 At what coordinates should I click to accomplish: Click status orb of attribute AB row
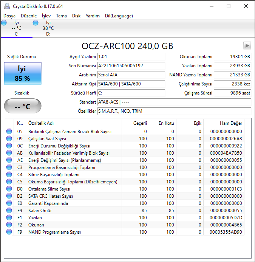click(9, 153)
